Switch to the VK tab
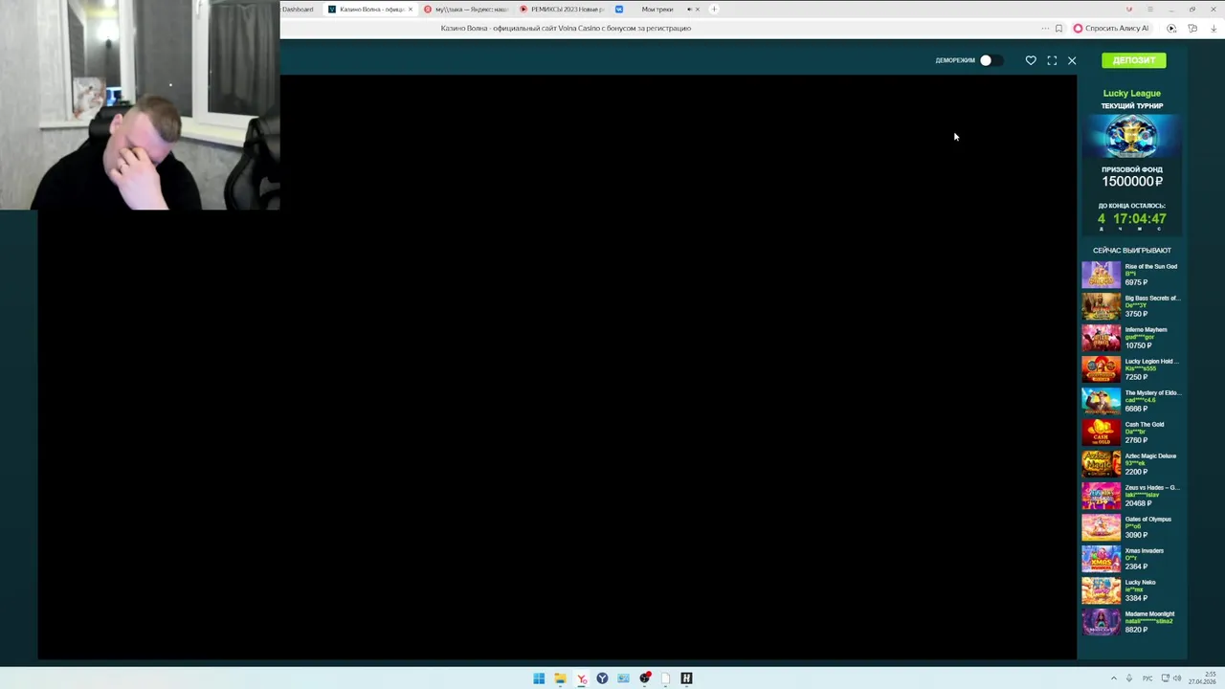The width and height of the screenshot is (1225, 689). tap(619, 10)
